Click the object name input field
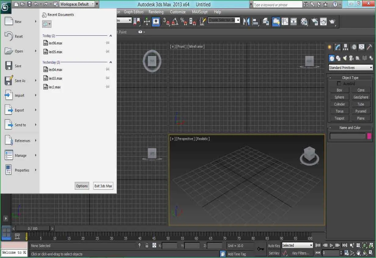The height and width of the screenshot is (258, 376). (x=348, y=136)
